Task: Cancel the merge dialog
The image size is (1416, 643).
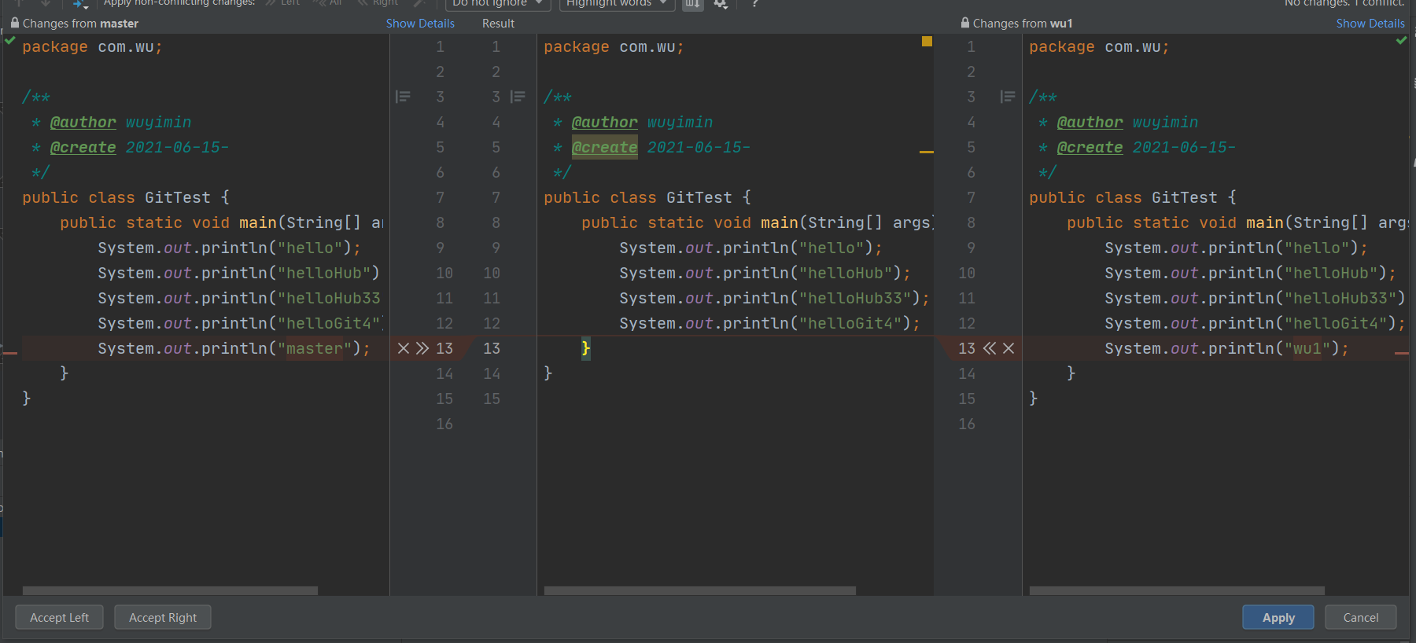Action: tap(1361, 617)
